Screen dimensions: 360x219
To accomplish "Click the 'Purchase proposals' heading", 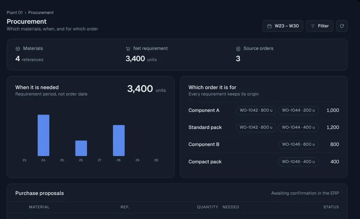I will point(40,193).
